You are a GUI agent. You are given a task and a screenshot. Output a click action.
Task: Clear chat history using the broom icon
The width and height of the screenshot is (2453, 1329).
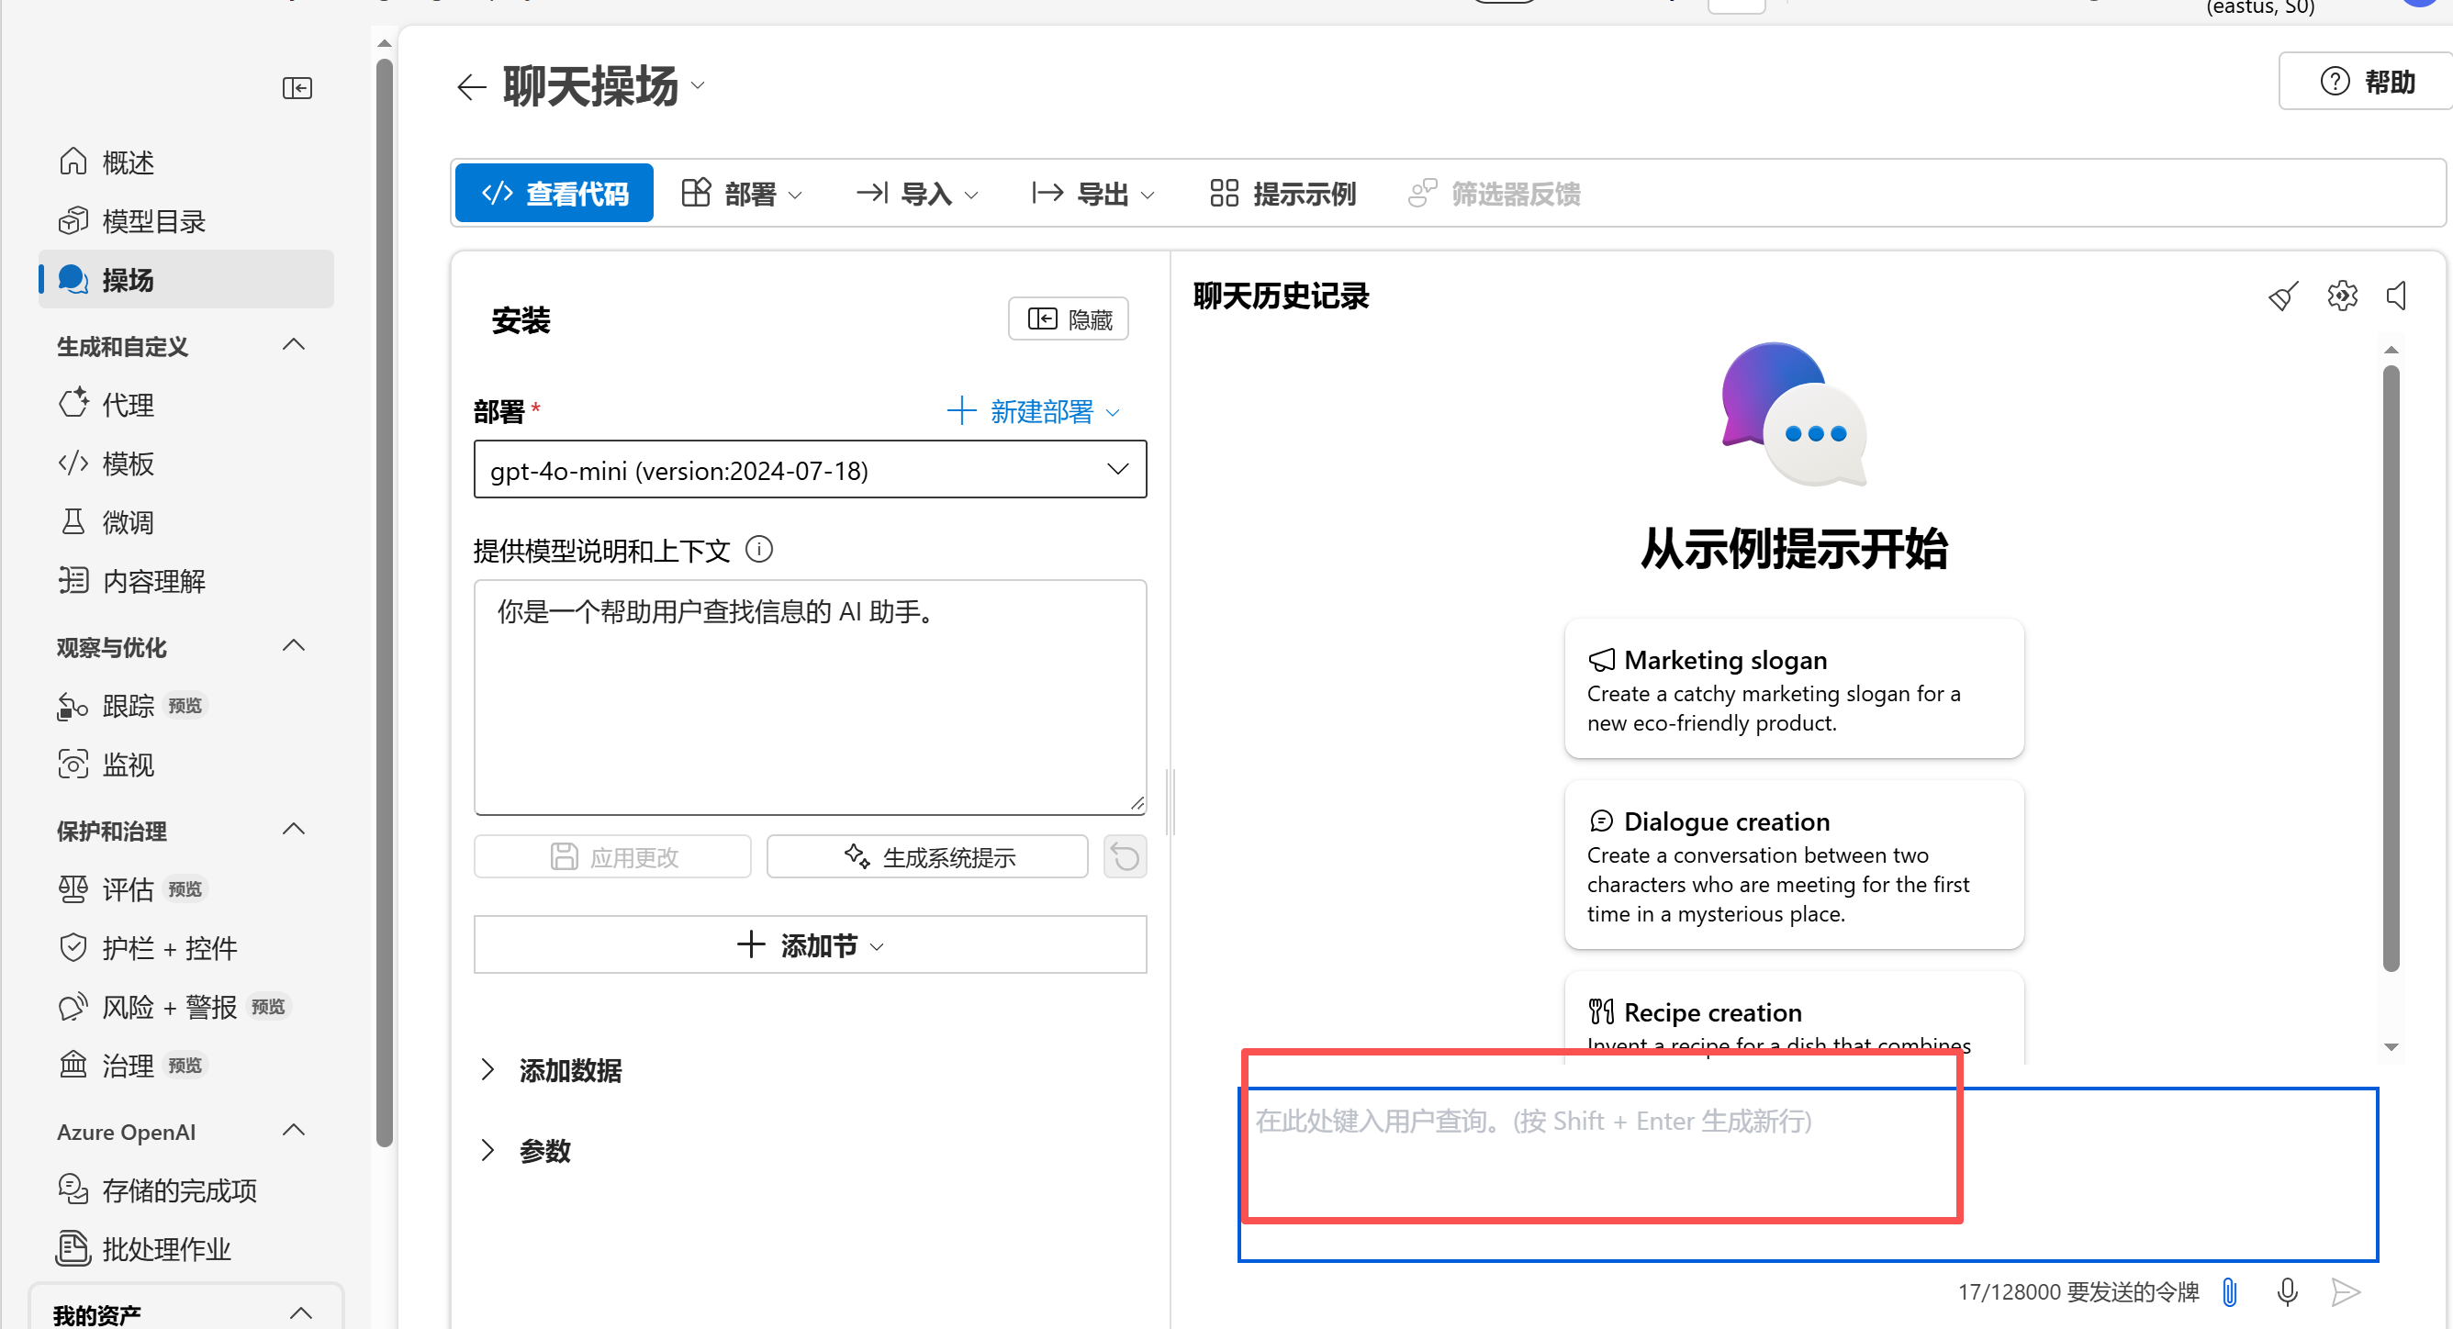pos(2282,296)
